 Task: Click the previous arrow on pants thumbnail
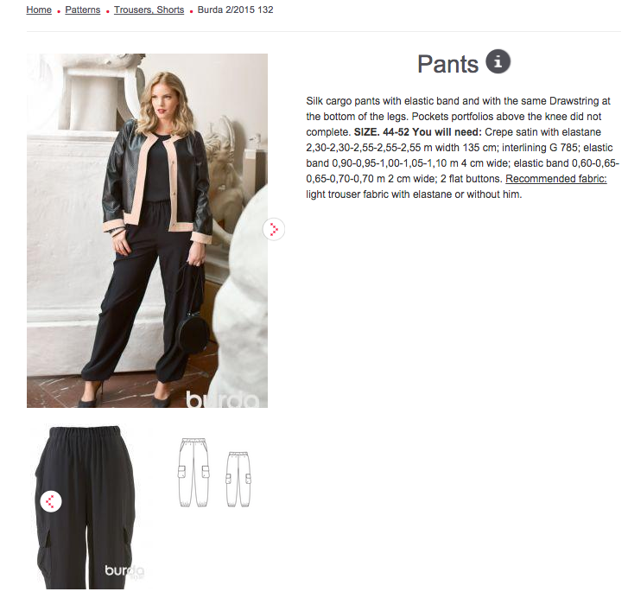(51, 501)
